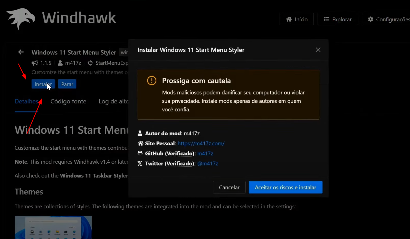Click the GitHub icon next to StartMenuExp
This screenshot has height=239, width=410.
tap(90, 63)
